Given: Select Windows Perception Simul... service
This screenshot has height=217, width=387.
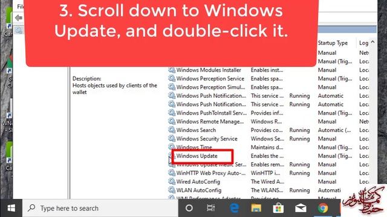Looking at the screenshot, I should [x=210, y=87].
